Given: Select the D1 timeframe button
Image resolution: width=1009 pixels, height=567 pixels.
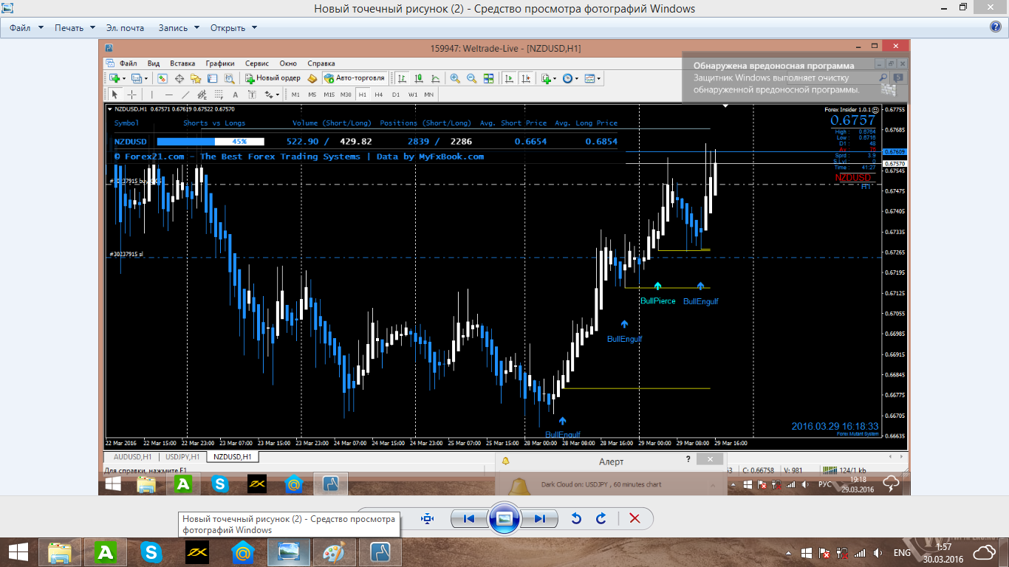Looking at the screenshot, I should pyautogui.click(x=396, y=94).
